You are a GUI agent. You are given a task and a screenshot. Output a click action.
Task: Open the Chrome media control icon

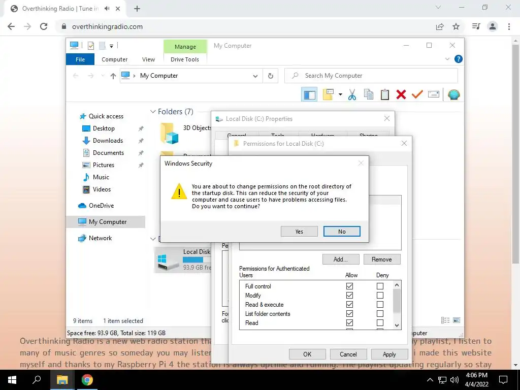tap(476, 26)
